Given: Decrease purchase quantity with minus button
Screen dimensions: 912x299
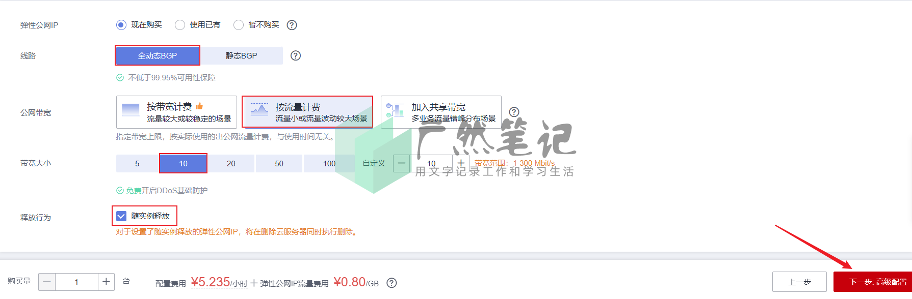Looking at the screenshot, I should (47, 282).
